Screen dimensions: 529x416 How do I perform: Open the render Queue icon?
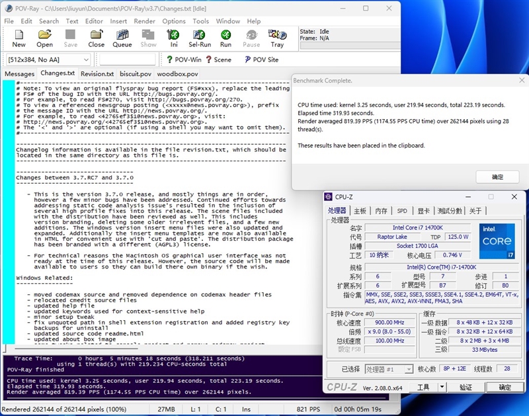coord(122,38)
